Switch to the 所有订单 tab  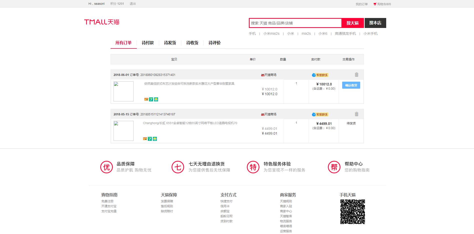(x=124, y=43)
